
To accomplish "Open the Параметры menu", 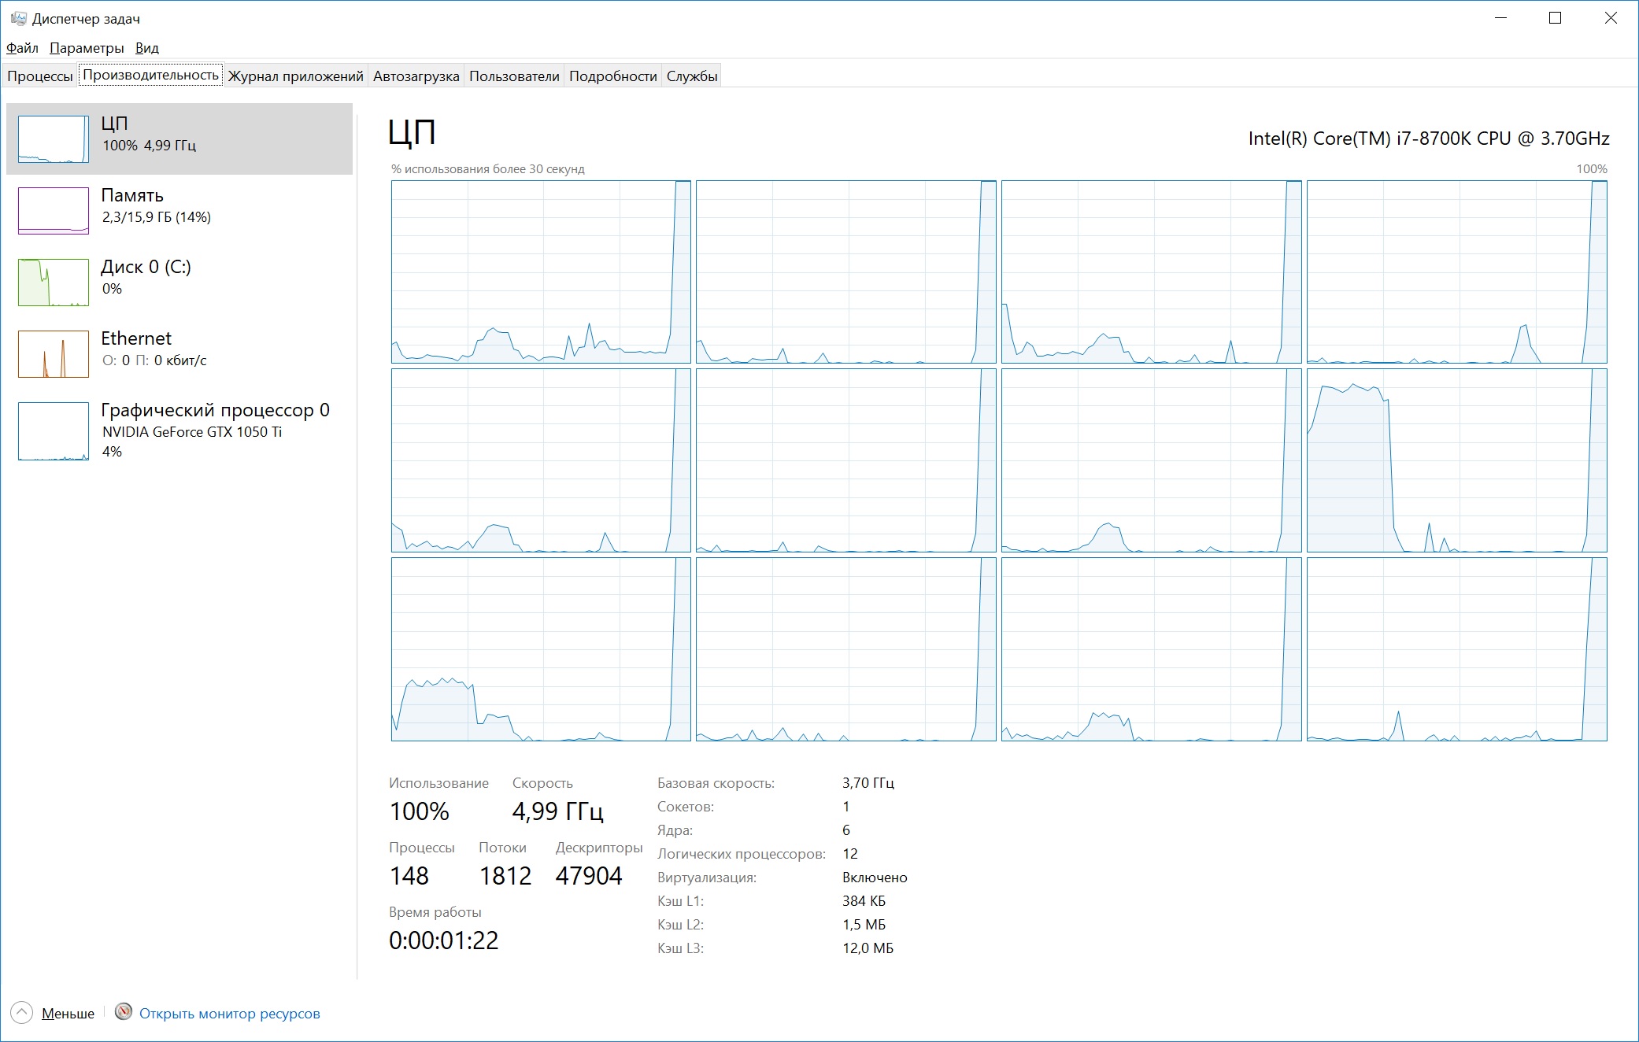I will pos(85,47).
